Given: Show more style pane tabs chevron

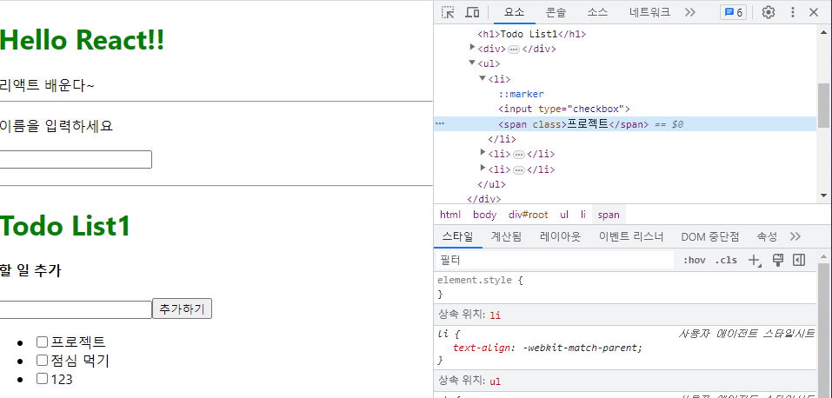Looking at the screenshot, I should 795,236.
